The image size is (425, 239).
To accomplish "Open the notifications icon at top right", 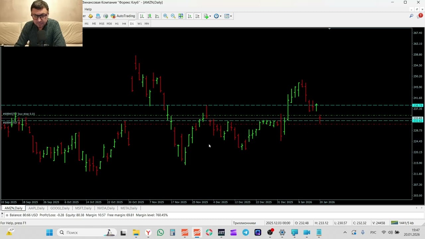I will tap(420, 16).
